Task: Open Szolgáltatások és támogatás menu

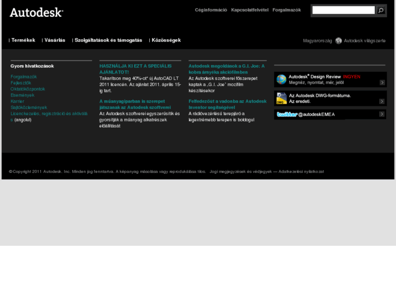Action: 108,40
